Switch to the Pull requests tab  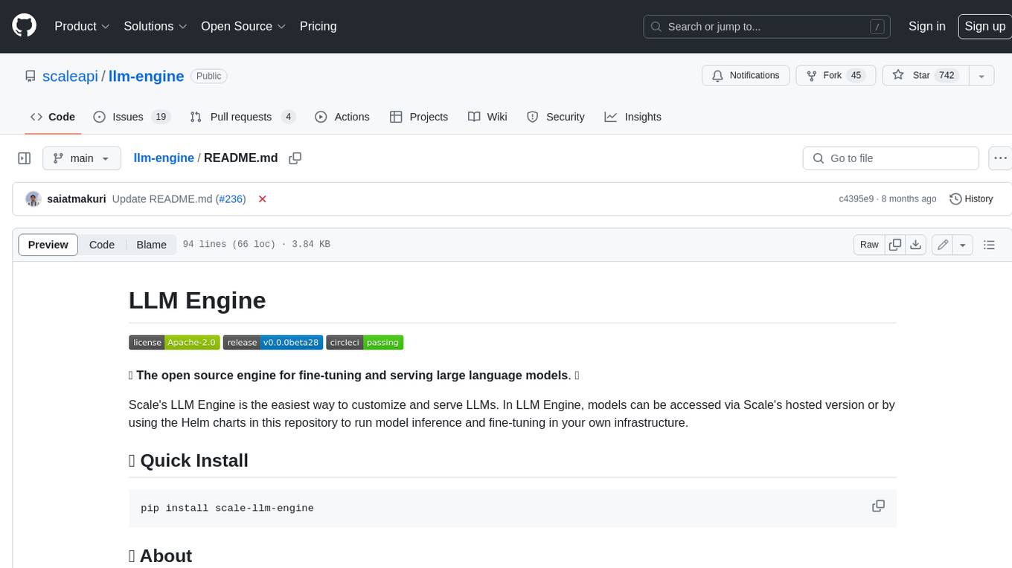(243, 117)
